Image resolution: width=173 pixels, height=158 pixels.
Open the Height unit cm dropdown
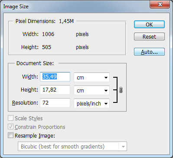(91, 90)
